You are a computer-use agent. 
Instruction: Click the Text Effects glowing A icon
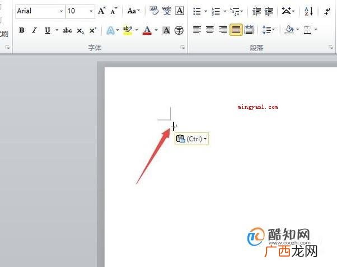click(x=110, y=30)
